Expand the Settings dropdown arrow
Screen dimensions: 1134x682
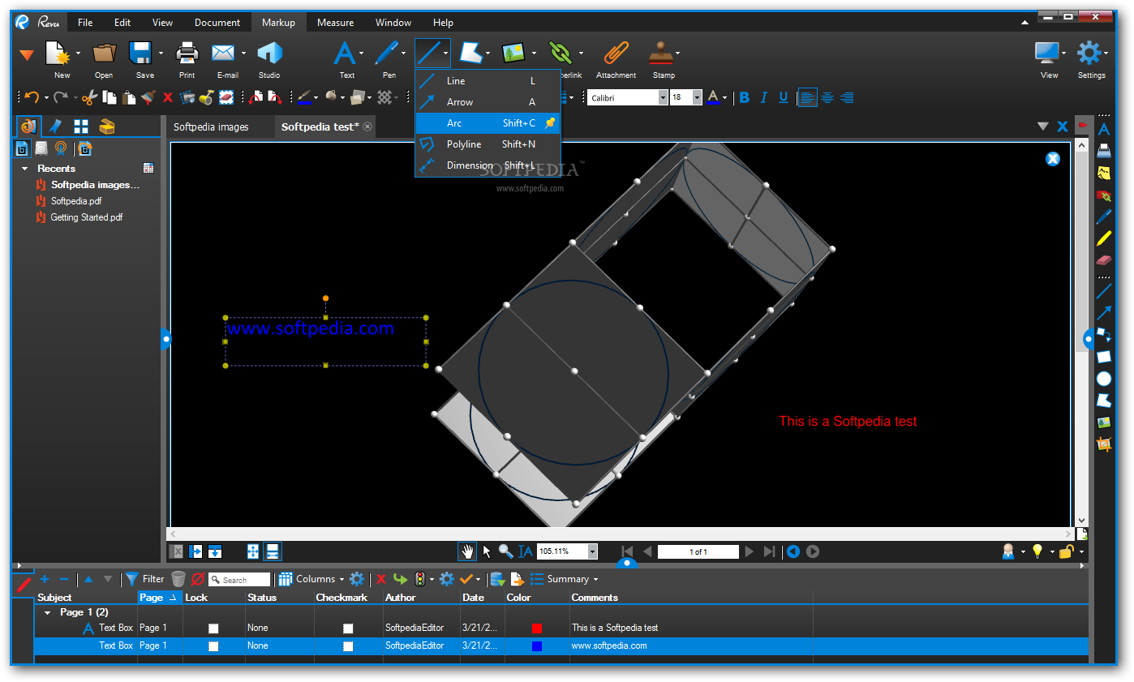(x=1107, y=54)
